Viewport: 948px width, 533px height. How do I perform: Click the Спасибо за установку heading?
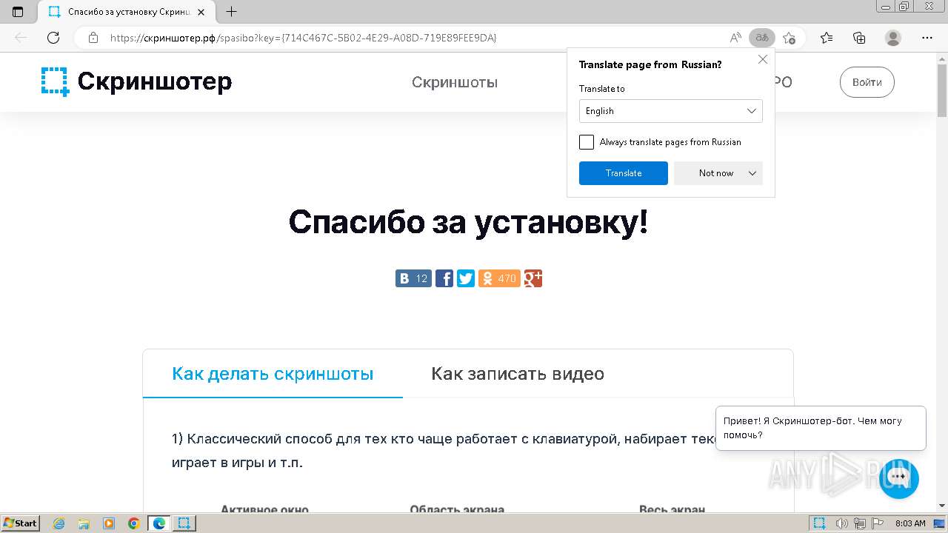(x=468, y=222)
